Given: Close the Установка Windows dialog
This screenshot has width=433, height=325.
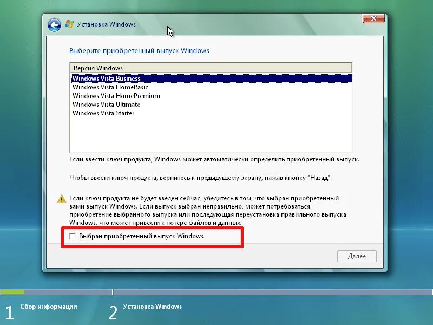Looking at the screenshot, I should pyautogui.click(x=373, y=18).
